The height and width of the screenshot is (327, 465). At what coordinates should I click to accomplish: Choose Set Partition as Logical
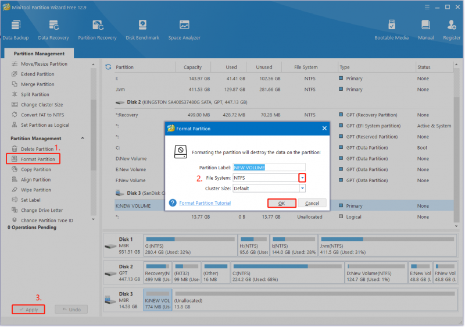click(x=40, y=125)
